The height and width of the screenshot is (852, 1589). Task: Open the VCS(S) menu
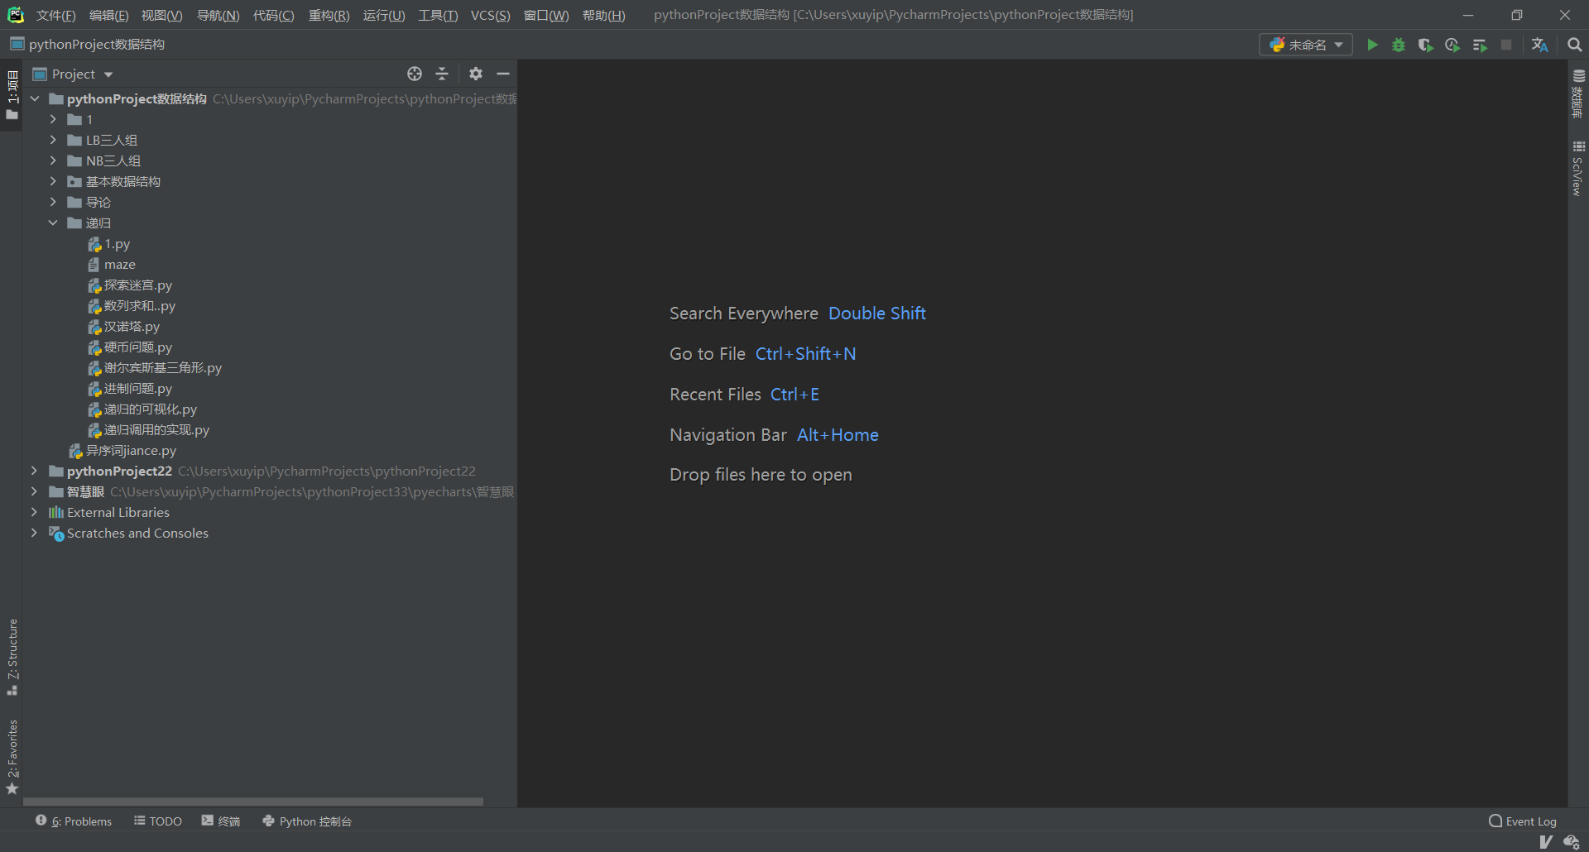point(490,16)
